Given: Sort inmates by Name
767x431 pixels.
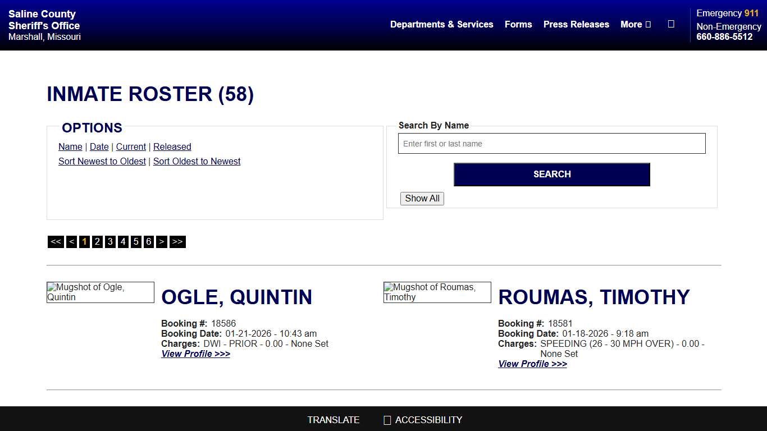Looking at the screenshot, I should (70, 146).
